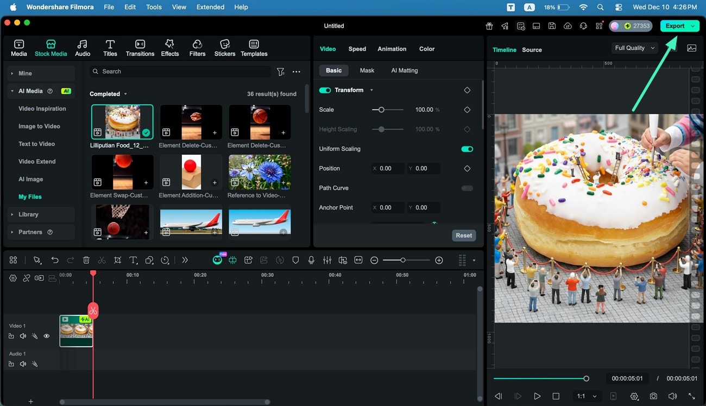Screen dimensions: 706x406
Task: Select the Split scissors tool in the toolbar
Action: pos(102,260)
